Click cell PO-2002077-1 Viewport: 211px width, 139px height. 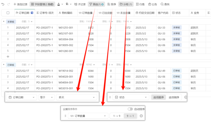point(46,28)
